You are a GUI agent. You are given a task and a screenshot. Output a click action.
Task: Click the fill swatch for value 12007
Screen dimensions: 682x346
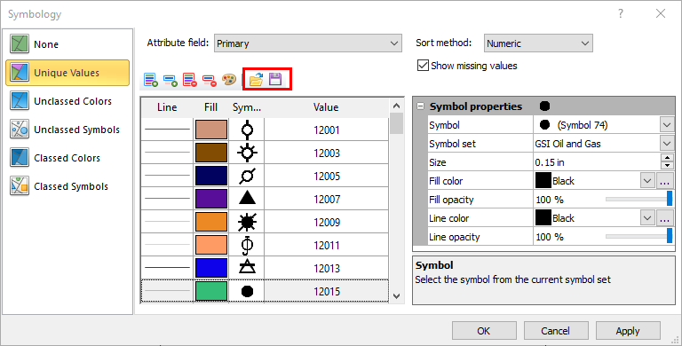coord(211,199)
